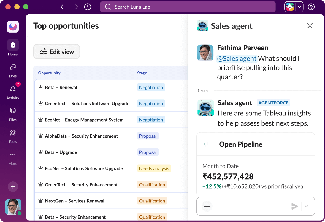325x222 pixels.
Task: Open your profile picture in the sidebar
Action: coord(13,207)
